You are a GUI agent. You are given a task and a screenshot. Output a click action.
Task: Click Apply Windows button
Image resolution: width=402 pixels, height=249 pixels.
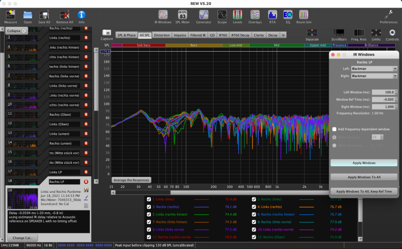coord(364,163)
